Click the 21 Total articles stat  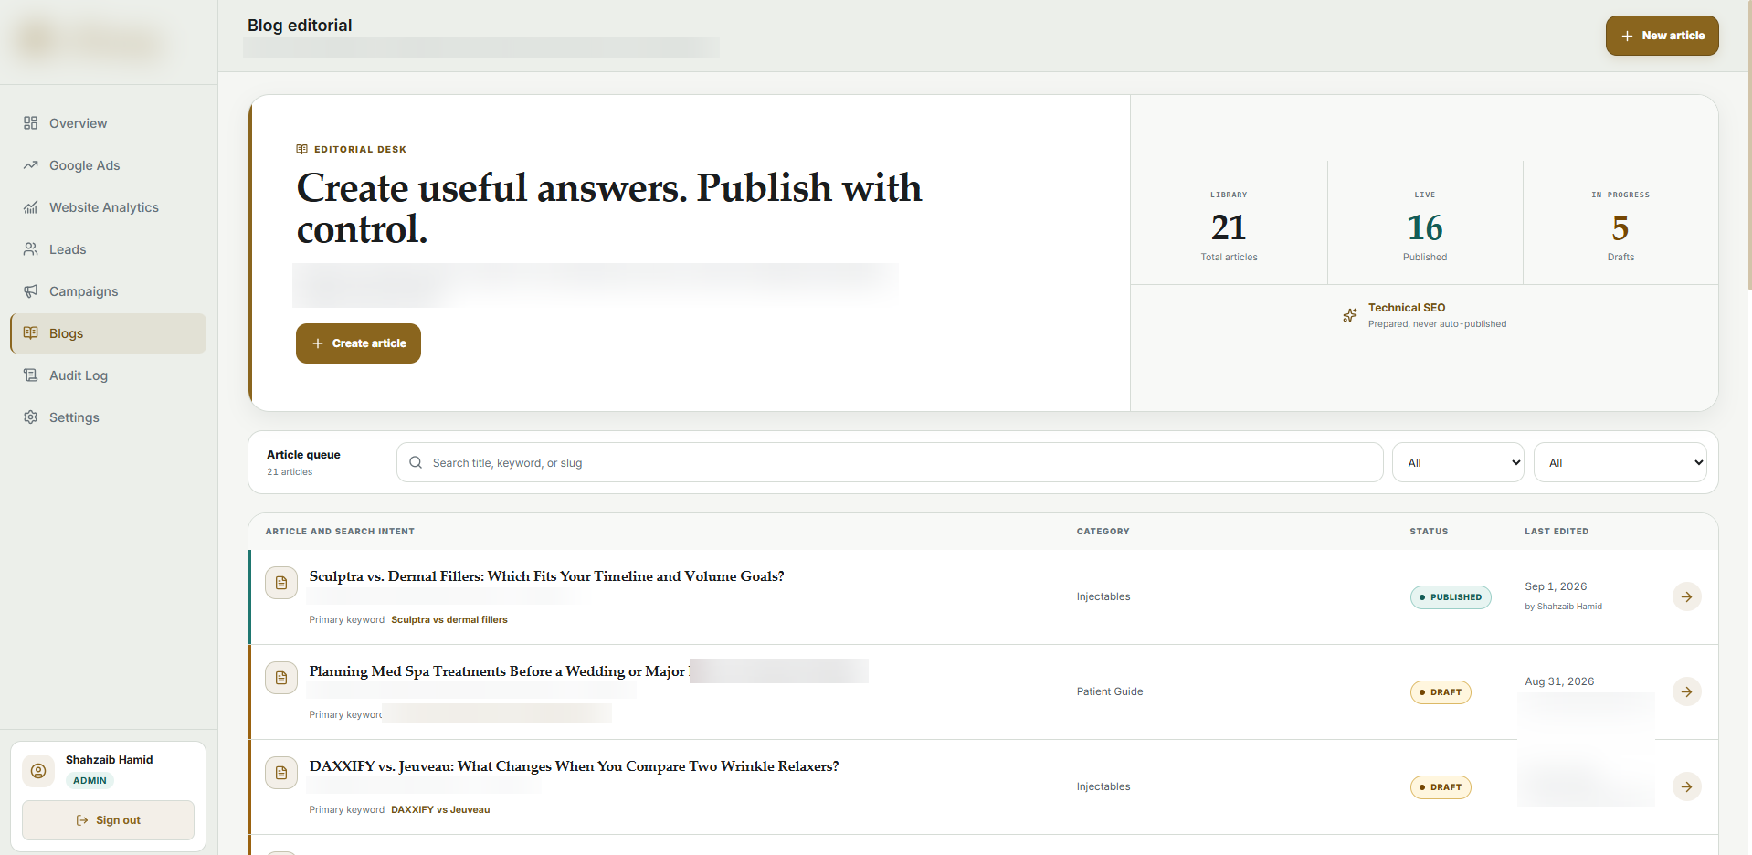pos(1229,227)
